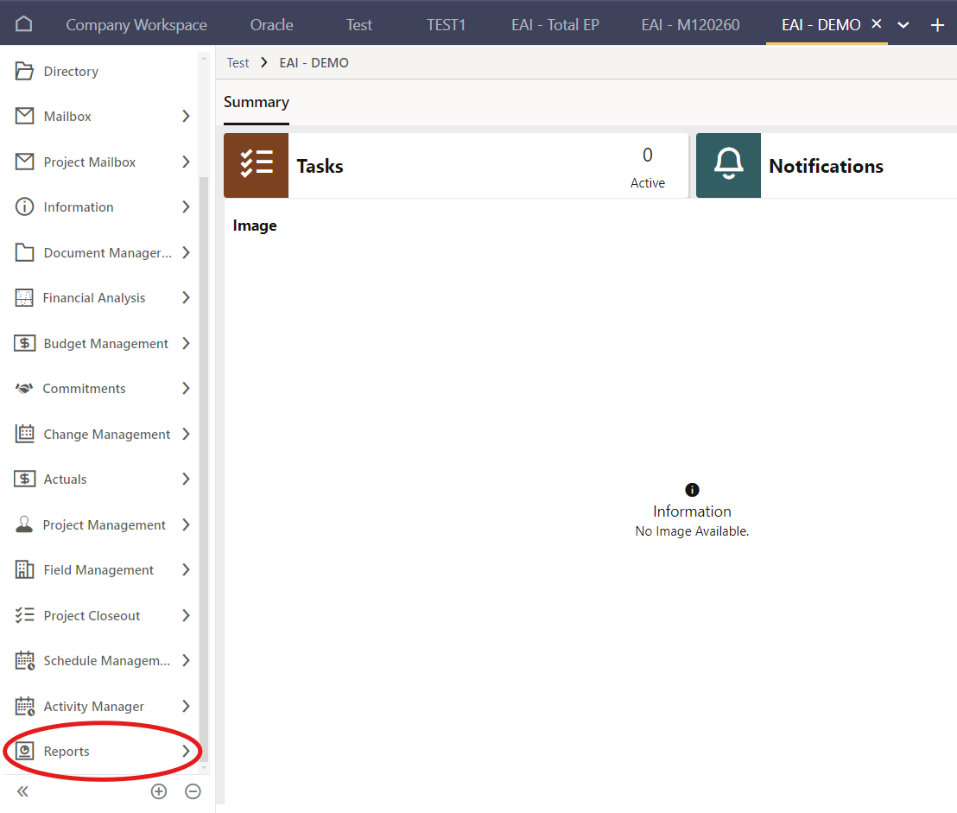The width and height of the screenshot is (957, 813).
Task: Click the Commitments handshake icon
Action: tap(24, 389)
